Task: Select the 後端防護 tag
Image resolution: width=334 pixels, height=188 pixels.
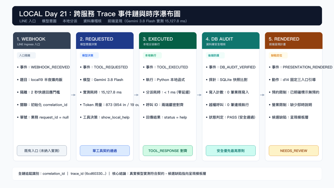Action: coord(215,55)
